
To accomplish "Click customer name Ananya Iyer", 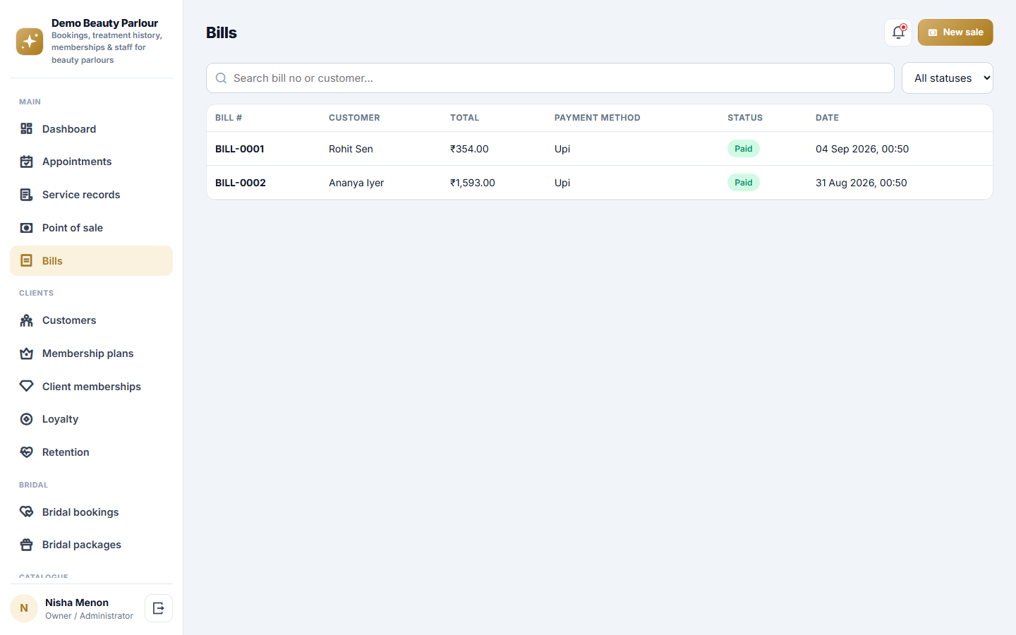I will point(356,183).
